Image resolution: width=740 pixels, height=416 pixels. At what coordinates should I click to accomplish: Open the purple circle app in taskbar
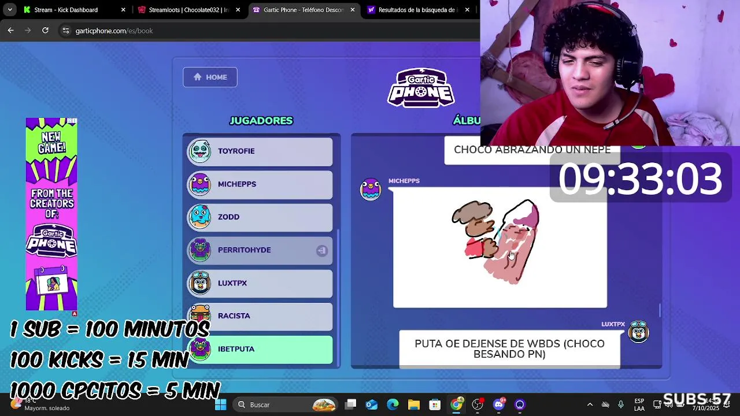tap(520, 404)
